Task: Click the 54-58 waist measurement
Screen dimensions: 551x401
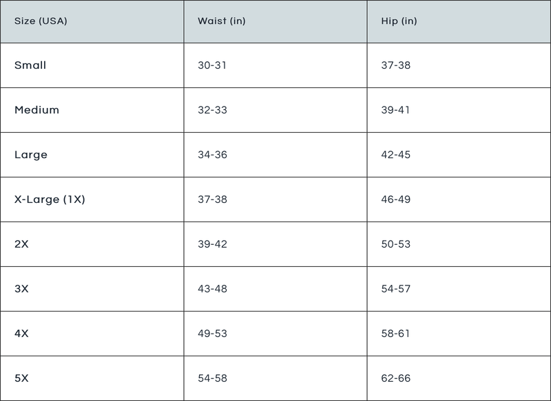Action: [x=212, y=378]
